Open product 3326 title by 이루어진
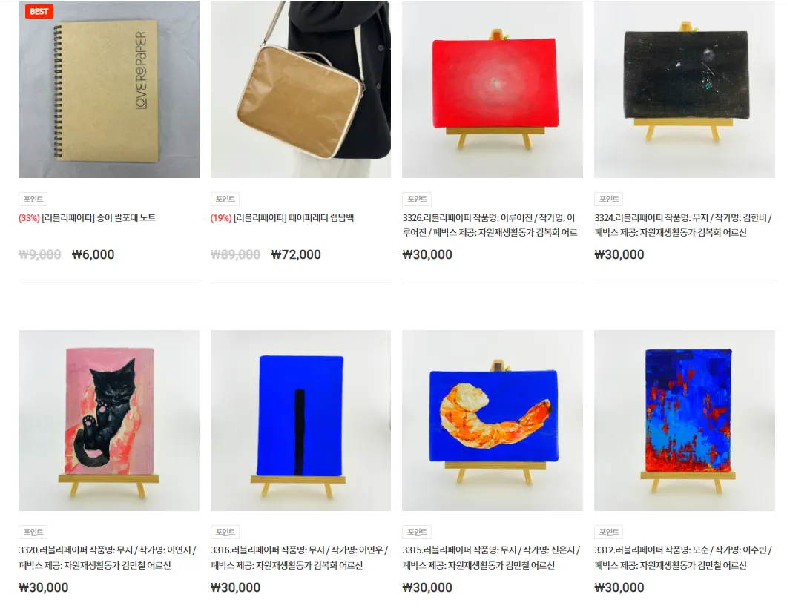The image size is (787, 606). click(x=490, y=225)
